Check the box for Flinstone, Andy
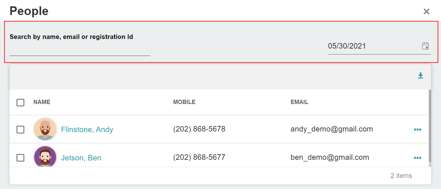The image size is (441, 189). click(20, 129)
